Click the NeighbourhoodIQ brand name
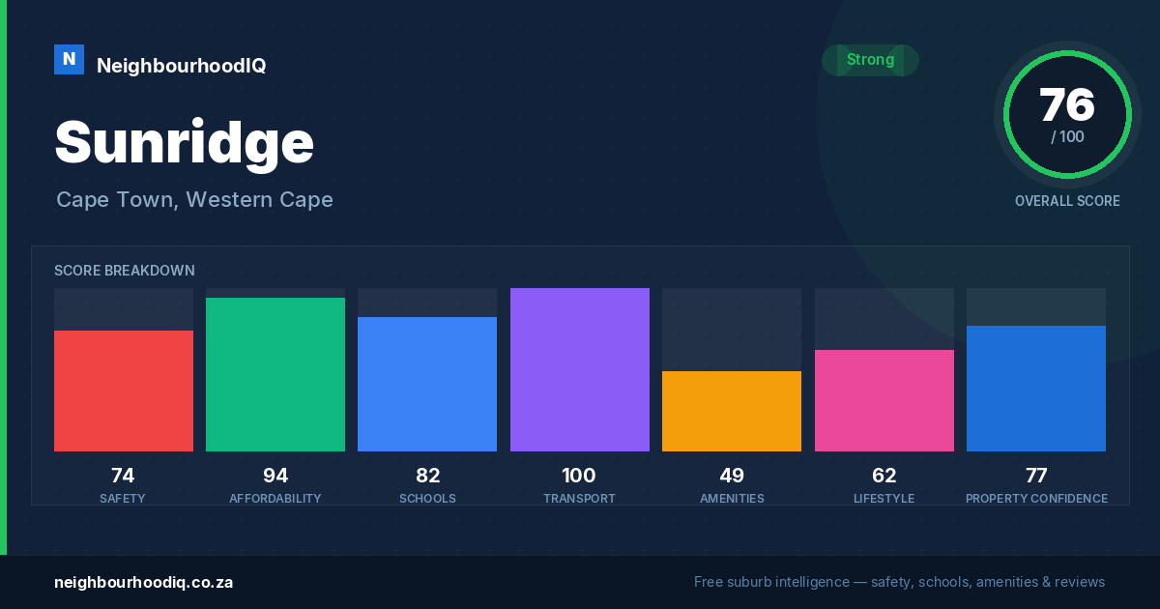The height and width of the screenshot is (609, 1160). point(181,66)
